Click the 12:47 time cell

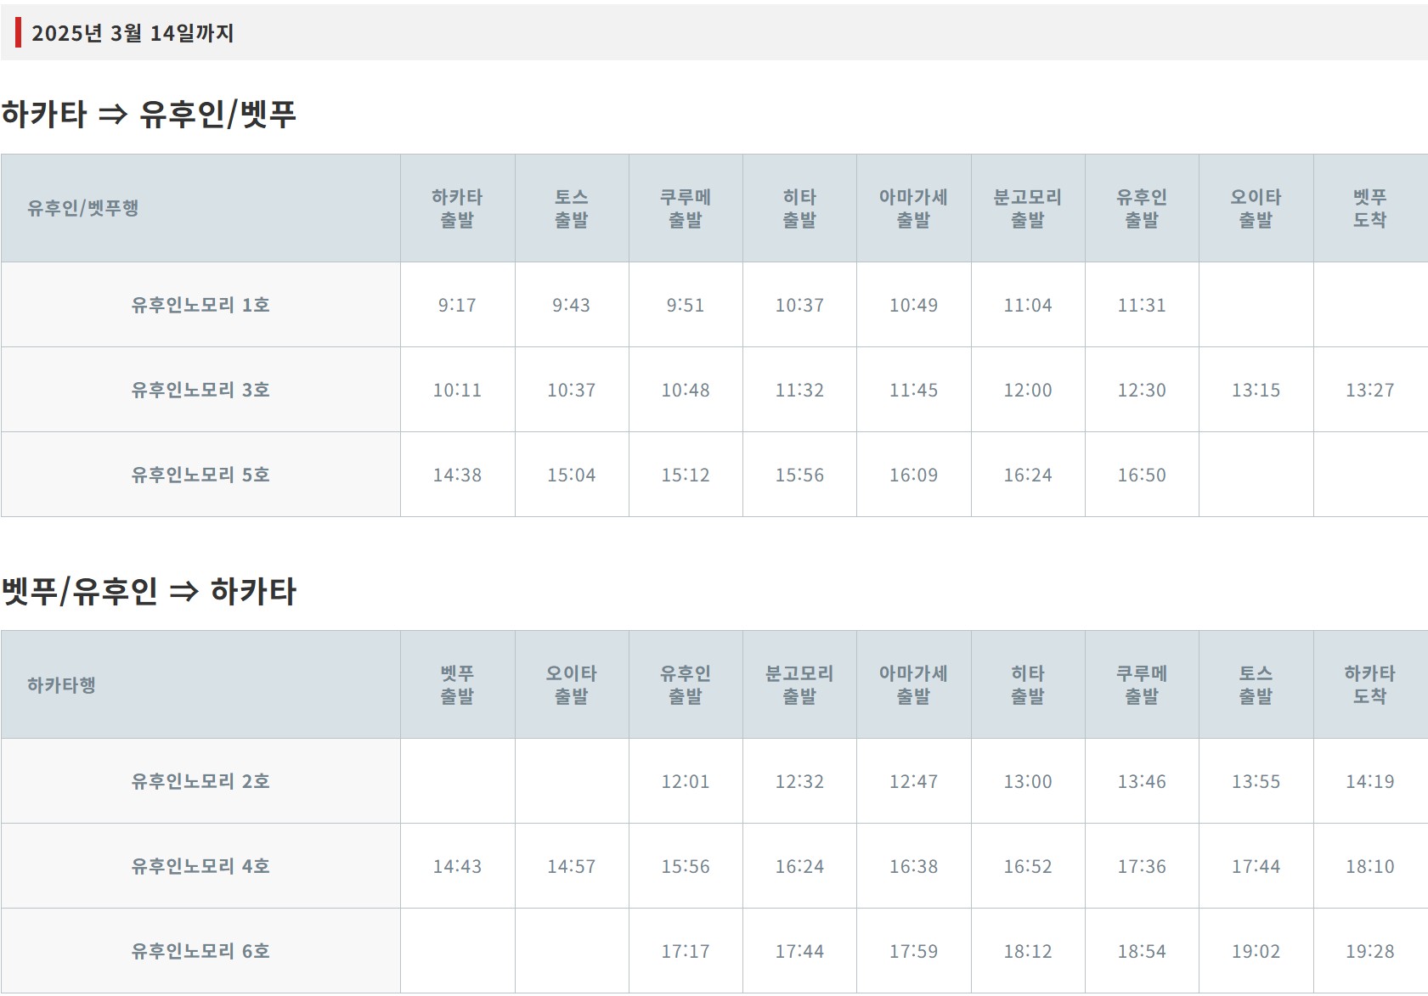(x=913, y=781)
